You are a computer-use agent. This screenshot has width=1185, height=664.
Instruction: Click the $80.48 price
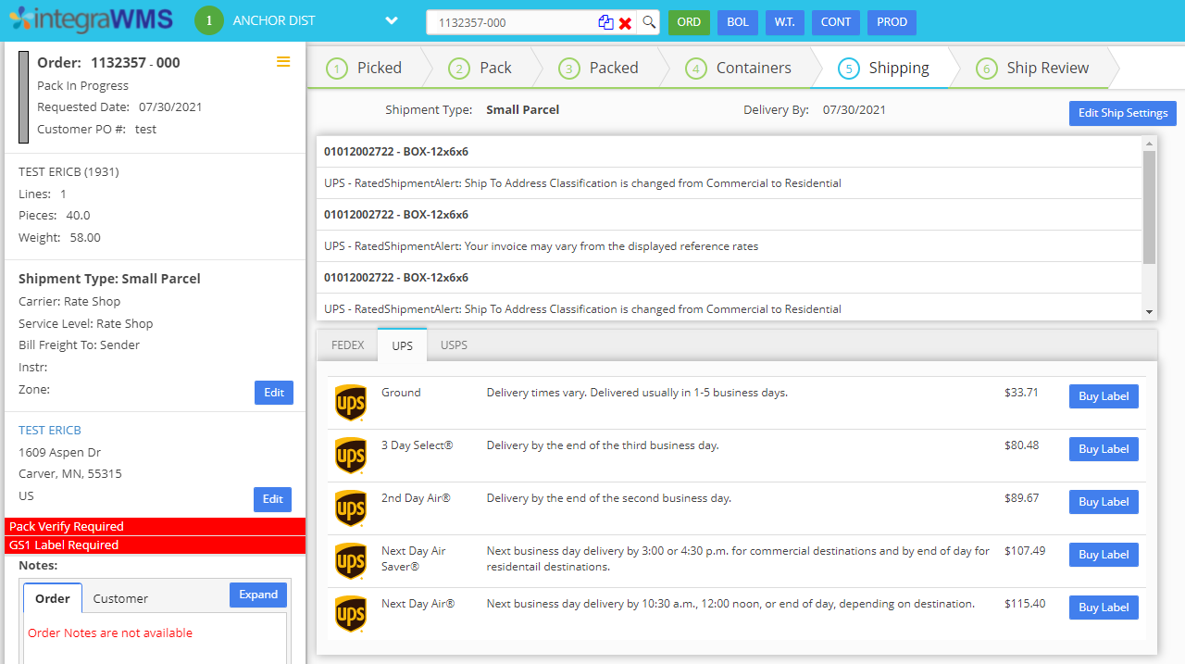click(1021, 445)
